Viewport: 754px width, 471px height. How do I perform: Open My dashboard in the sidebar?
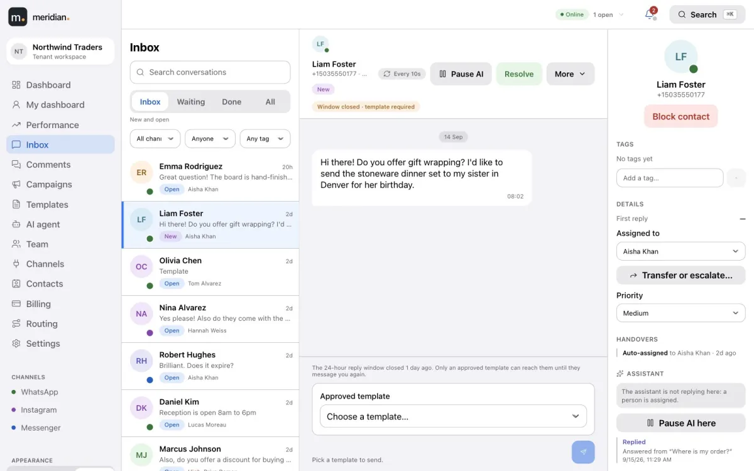60,105
